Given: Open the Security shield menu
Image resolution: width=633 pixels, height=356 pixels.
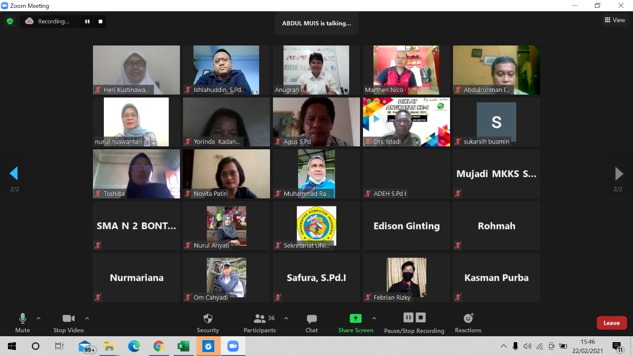Looking at the screenshot, I should (x=208, y=323).
